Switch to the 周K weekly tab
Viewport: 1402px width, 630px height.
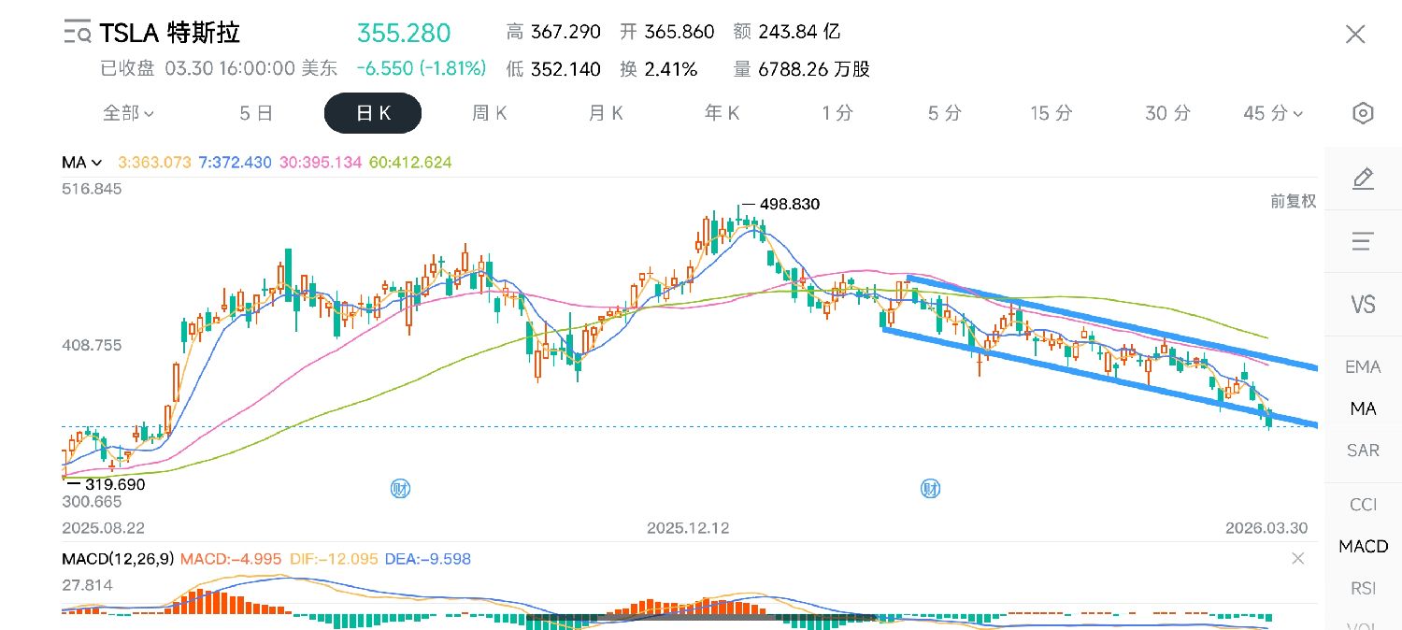tap(489, 113)
